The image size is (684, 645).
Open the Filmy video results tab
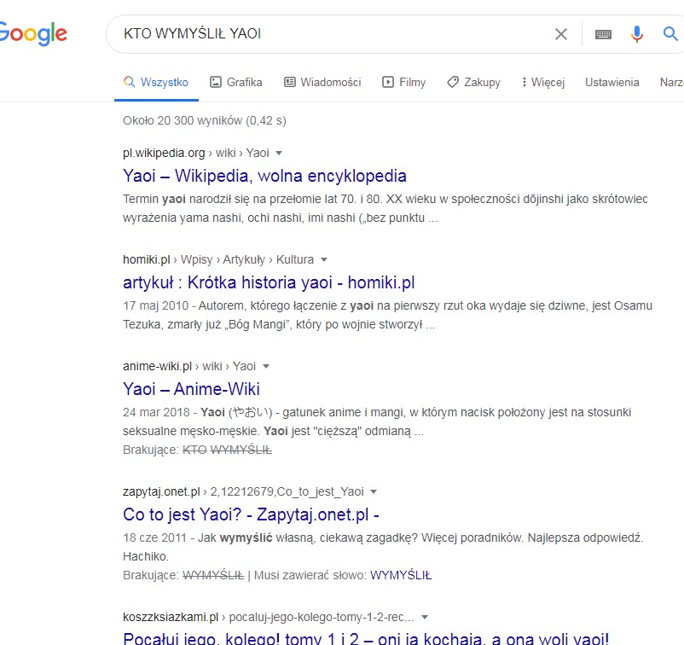pos(403,83)
